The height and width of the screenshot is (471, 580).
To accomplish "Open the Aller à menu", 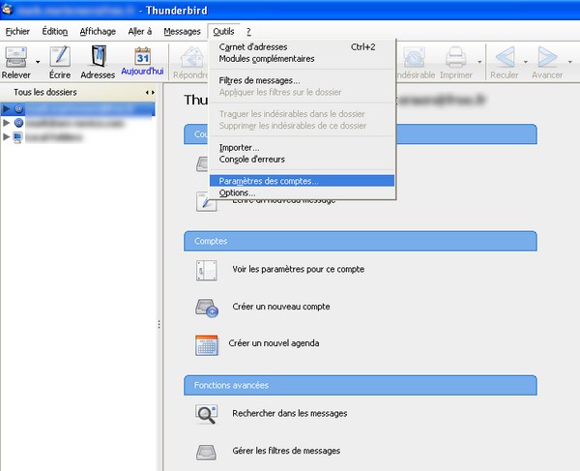I will point(140,32).
